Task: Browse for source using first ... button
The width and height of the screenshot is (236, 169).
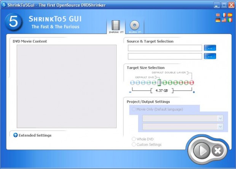Action: pos(210,48)
